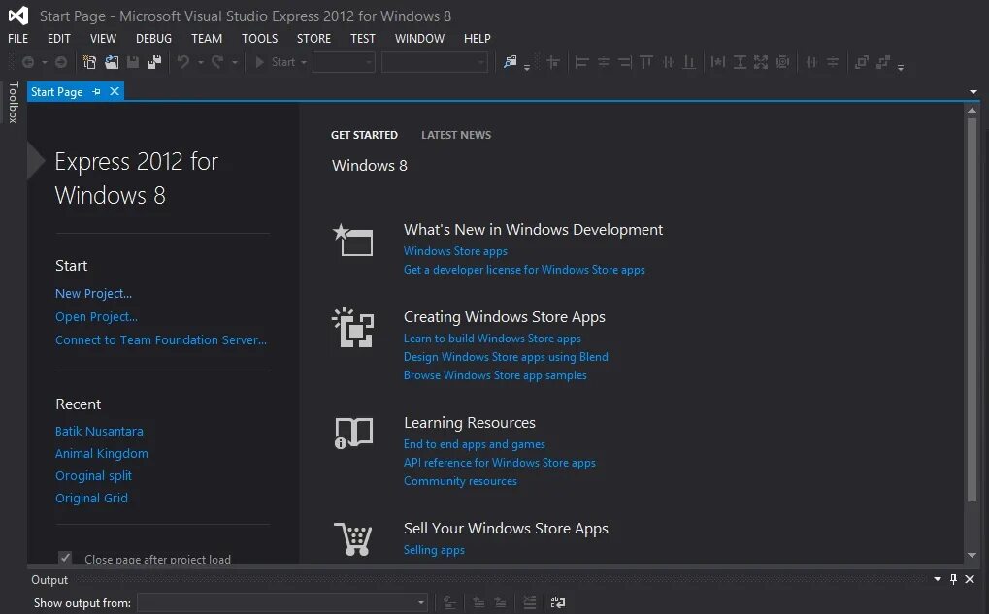Image resolution: width=989 pixels, height=614 pixels.
Task: Open the STORE menu
Action: [313, 39]
